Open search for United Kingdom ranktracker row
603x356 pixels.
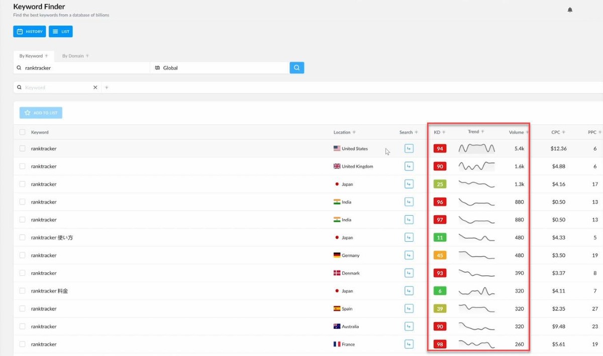tap(409, 166)
